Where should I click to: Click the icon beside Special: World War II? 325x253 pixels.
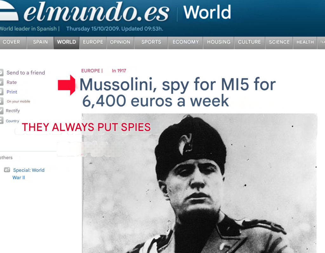(x=7, y=170)
